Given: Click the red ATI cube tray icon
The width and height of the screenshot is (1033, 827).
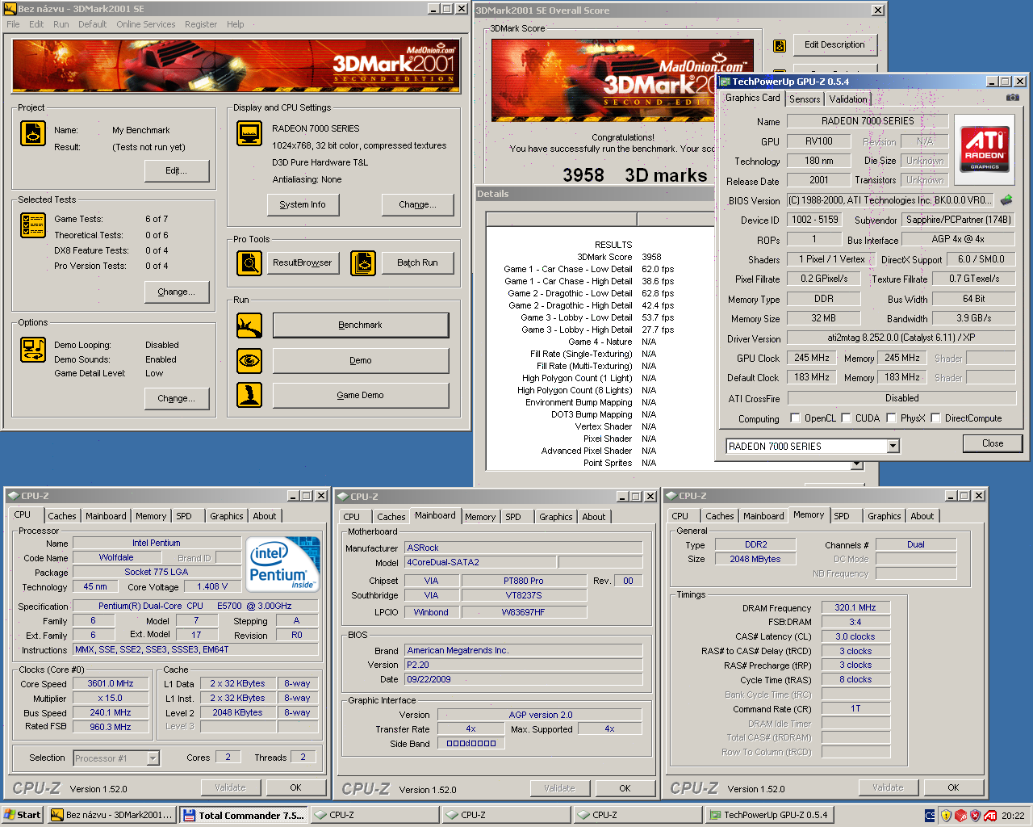Looking at the screenshot, I should coord(960,816).
